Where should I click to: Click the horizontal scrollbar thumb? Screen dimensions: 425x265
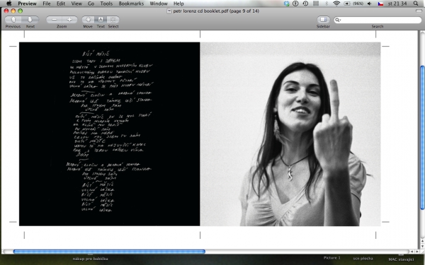[109, 252]
